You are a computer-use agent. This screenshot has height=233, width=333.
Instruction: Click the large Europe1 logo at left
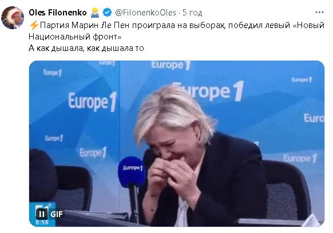(93, 102)
